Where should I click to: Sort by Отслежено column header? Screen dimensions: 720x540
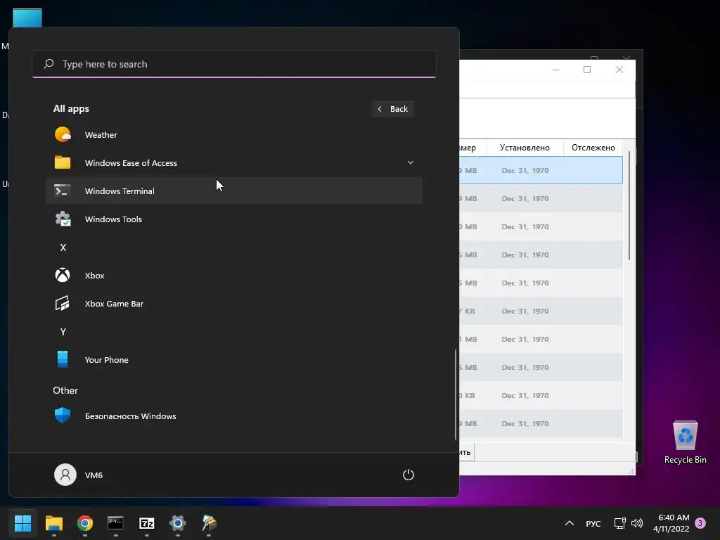593,148
